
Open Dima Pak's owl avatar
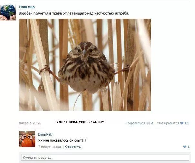click(x=27, y=139)
